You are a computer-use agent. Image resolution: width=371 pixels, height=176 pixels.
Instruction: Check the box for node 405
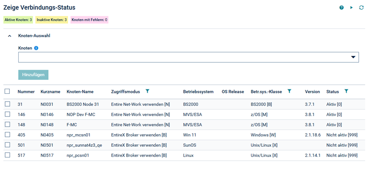7,135
